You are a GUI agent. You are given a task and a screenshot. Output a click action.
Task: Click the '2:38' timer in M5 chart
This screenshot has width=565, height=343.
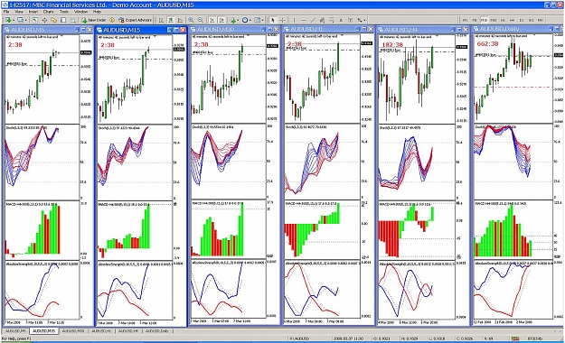point(15,45)
